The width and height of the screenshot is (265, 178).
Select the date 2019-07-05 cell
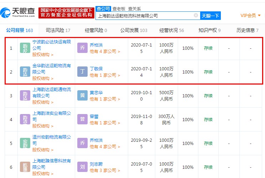(141, 167)
